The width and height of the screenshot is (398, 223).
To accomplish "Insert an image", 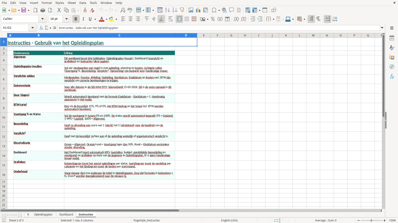I will click(x=191, y=10).
